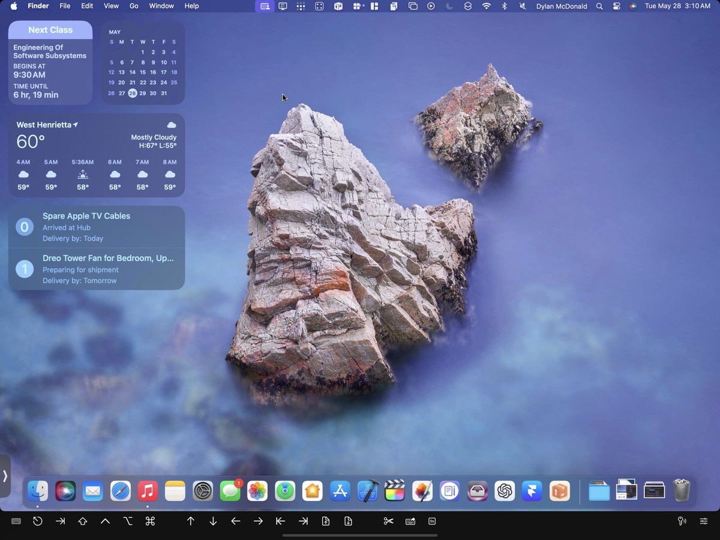Viewport: 720px width, 540px height.
Task: Open the ChatGPT app in dock
Action: coord(505,491)
